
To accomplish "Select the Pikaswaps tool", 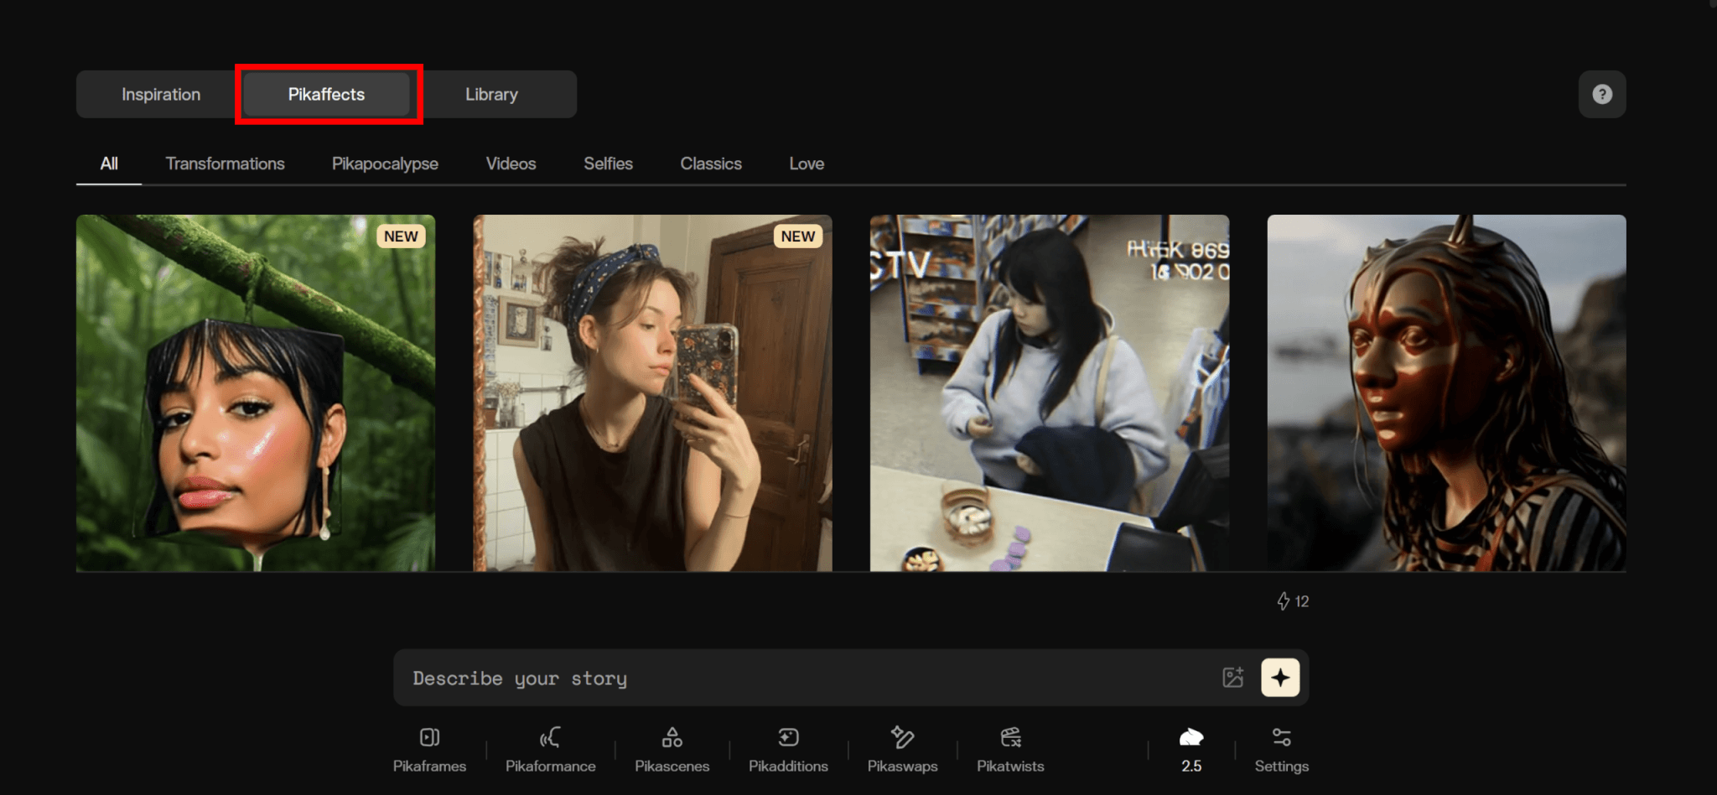I will coord(902,749).
